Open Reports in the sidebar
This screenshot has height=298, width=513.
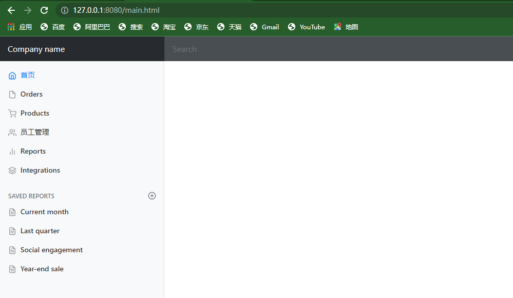(x=33, y=151)
